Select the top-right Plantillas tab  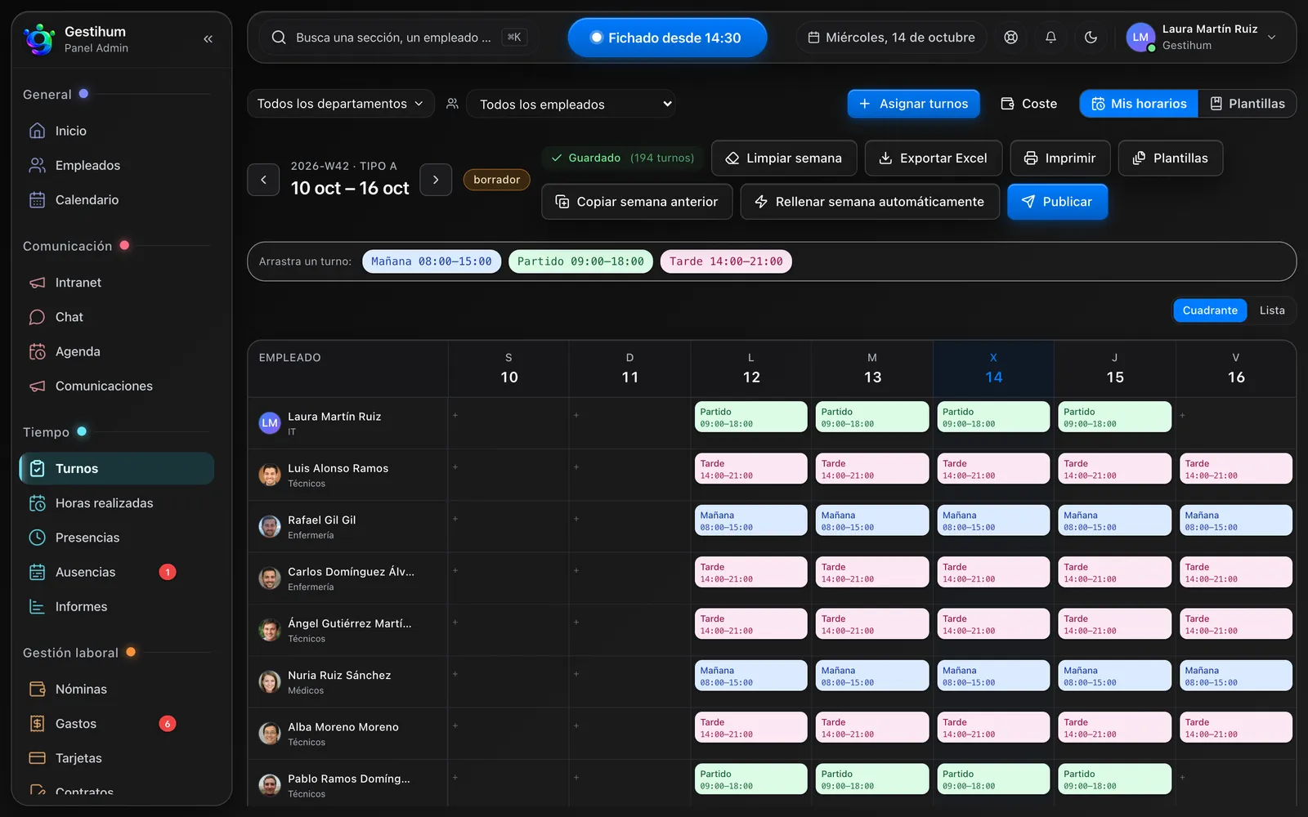(x=1248, y=104)
